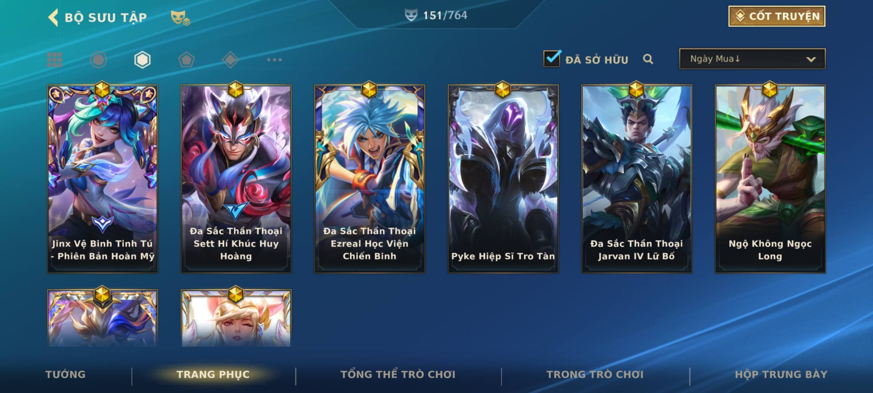Uncheck the Đã Sở Hữu checkbox
Image resolution: width=873 pixels, height=393 pixels.
pos(552,58)
